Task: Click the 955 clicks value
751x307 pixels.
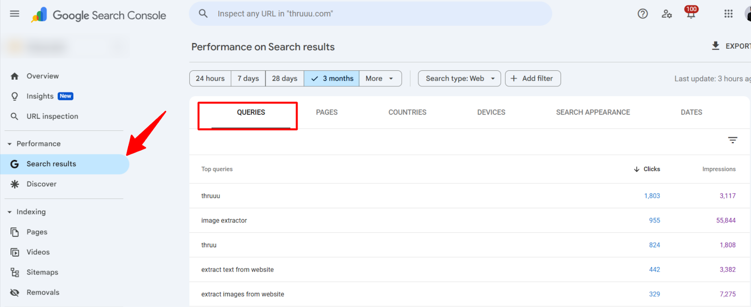Action: click(654, 220)
